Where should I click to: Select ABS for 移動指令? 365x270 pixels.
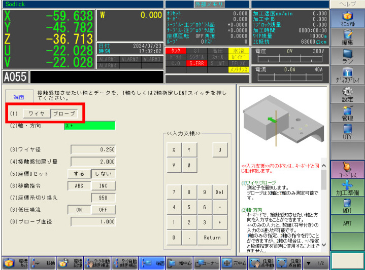point(79,186)
